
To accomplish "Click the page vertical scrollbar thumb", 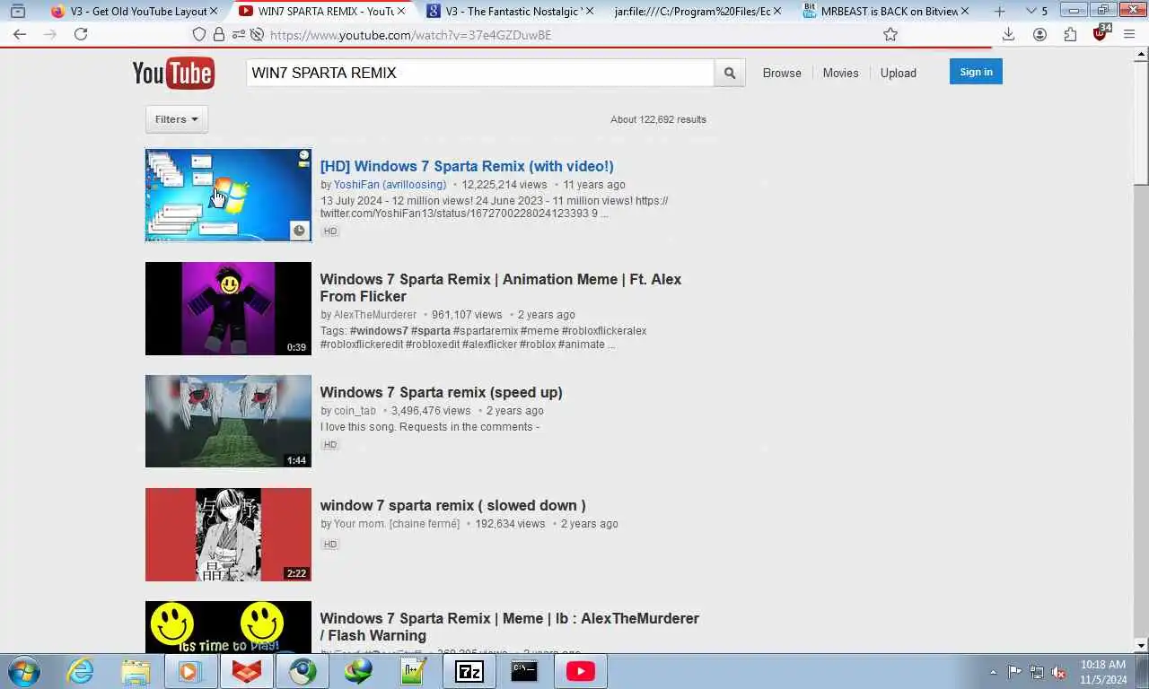I will [x=1141, y=121].
